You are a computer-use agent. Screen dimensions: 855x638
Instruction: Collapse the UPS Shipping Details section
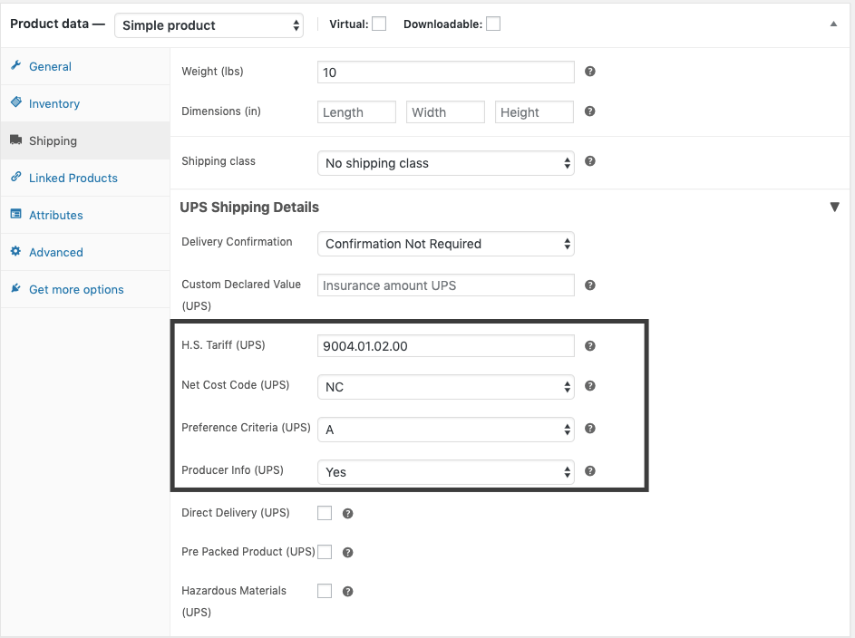point(834,207)
